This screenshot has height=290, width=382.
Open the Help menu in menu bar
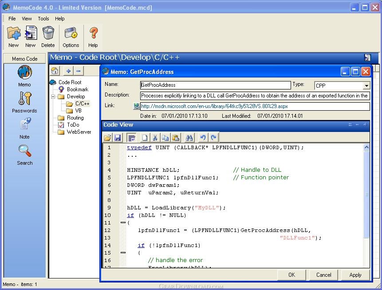click(60, 19)
